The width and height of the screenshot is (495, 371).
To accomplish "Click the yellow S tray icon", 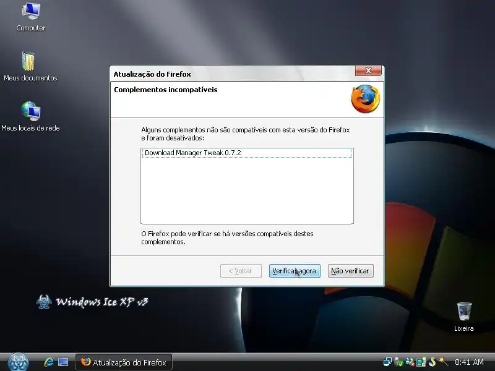I will [x=432, y=362].
